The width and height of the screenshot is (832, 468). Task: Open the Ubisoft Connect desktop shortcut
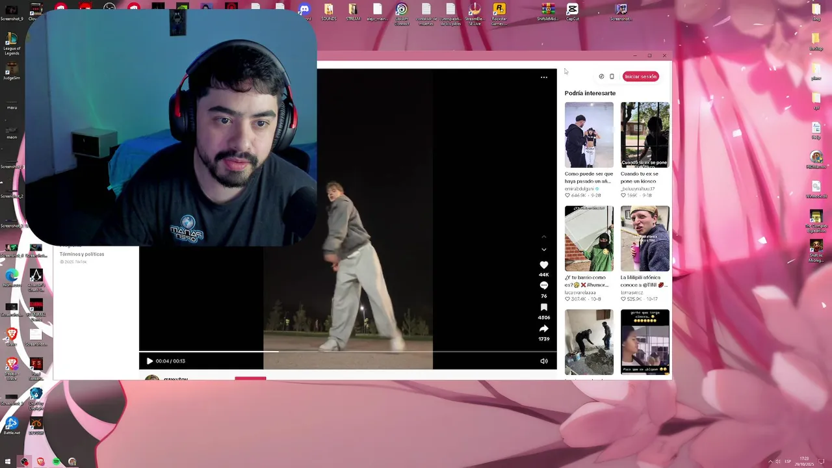point(402,13)
